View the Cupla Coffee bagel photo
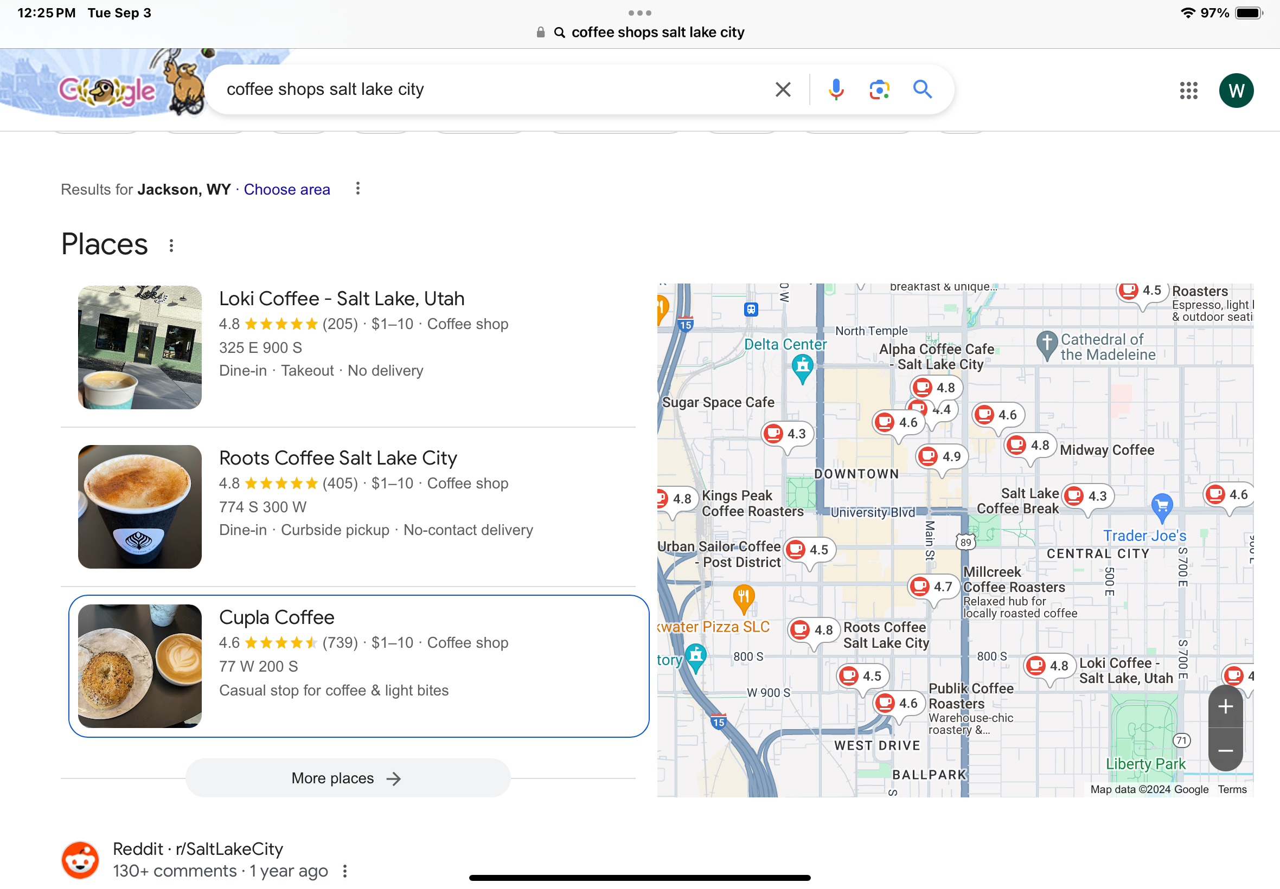This screenshot has width=1280, height=889. point(140,666)
